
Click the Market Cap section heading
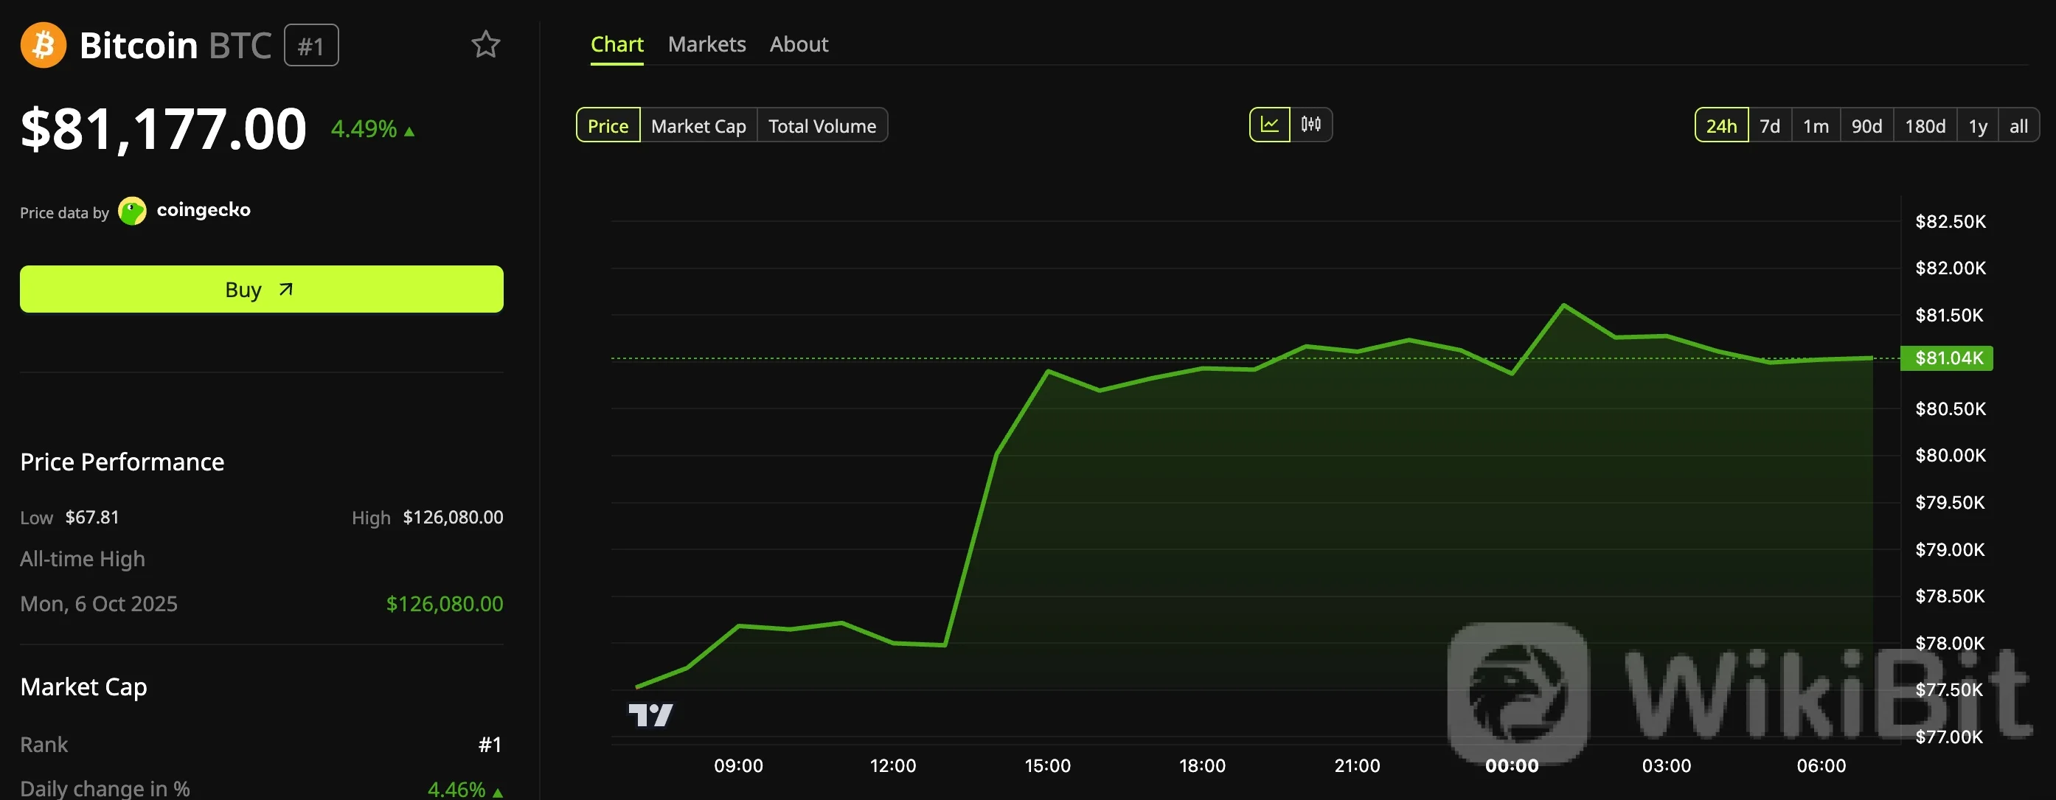pyautogui.click(x=84, y=686)
